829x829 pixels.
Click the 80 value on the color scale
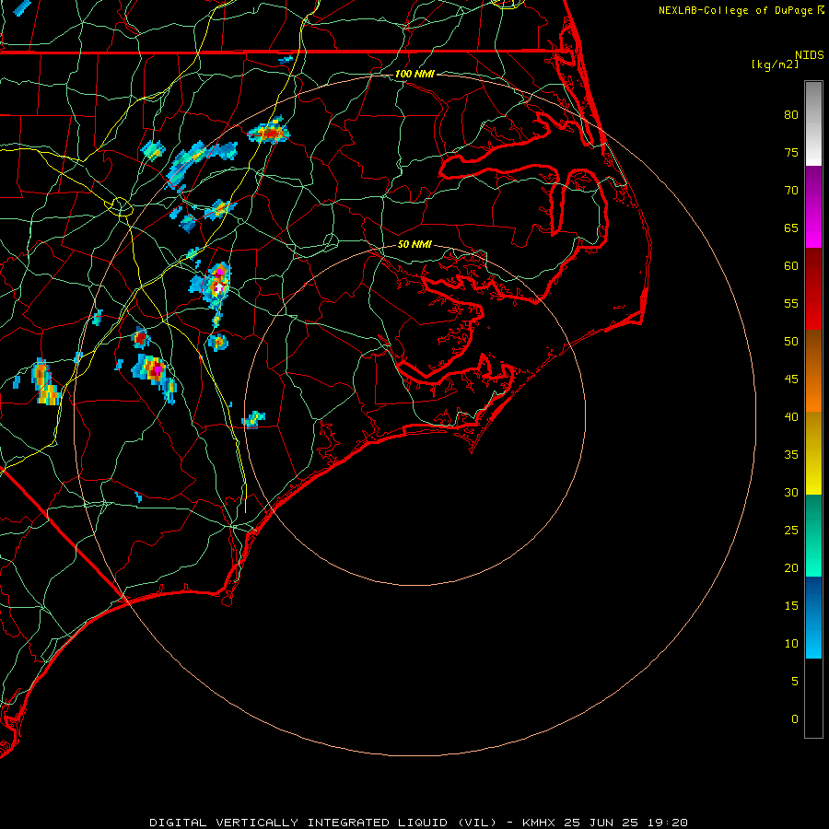pyautogui.click(x=791, y=115)
